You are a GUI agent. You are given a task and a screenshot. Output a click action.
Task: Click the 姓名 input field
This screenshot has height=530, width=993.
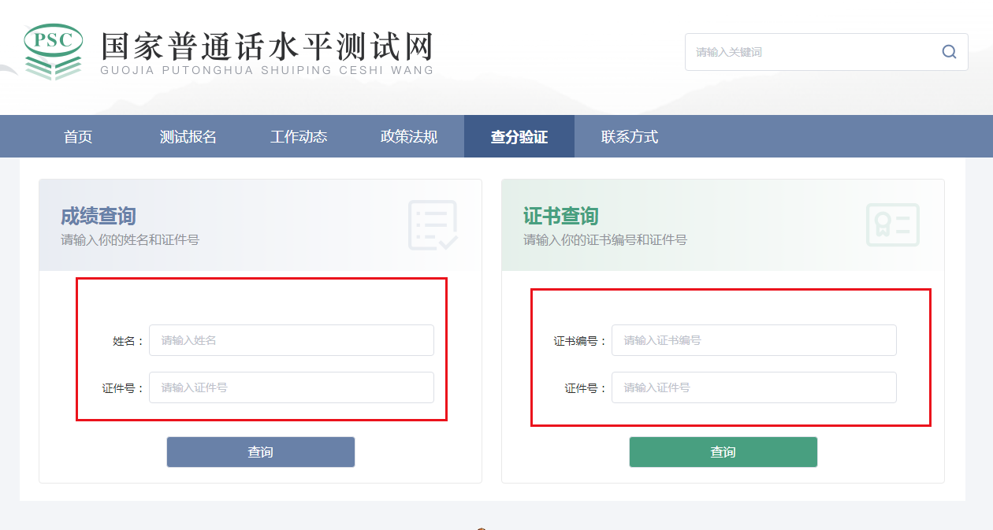coord(292,340)
